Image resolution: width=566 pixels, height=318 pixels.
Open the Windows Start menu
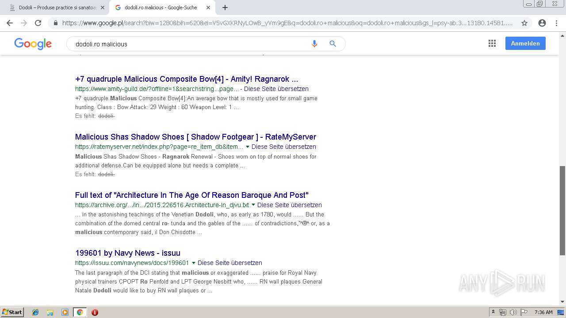(12, 312)
